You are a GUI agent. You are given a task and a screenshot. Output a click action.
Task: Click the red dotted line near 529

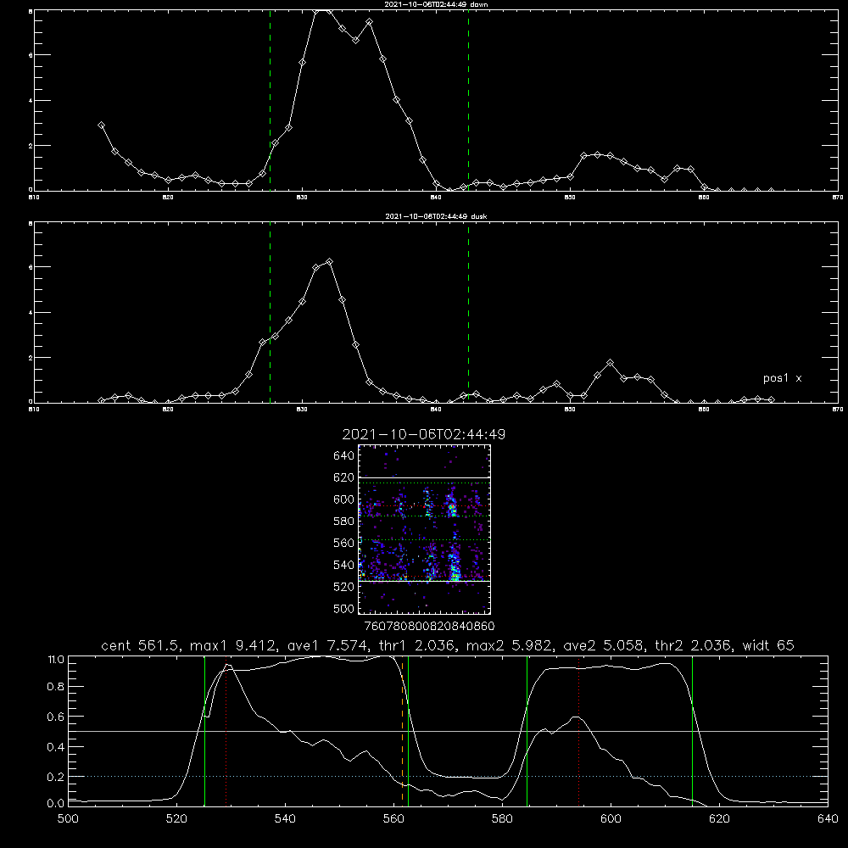pyautogui.click(x=226, y=730)
